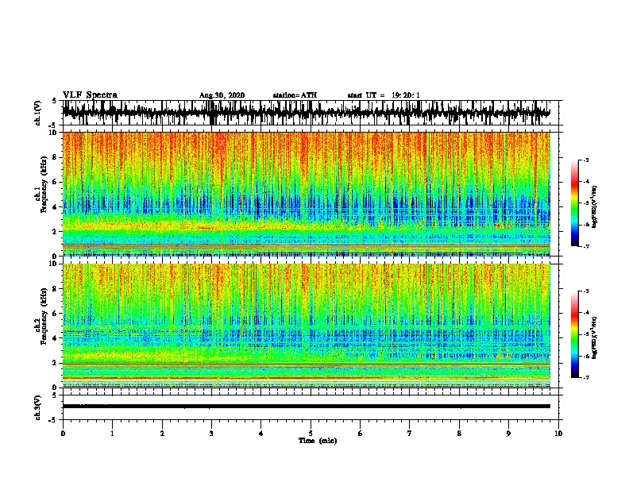Viewport: 629px width, 486px height.
Task: Click the "ch.1(V)" y-axis label
Action: point(37,113)
